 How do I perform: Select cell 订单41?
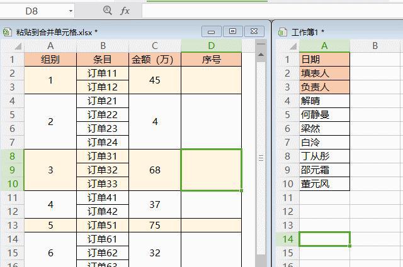tap(103, 198)
